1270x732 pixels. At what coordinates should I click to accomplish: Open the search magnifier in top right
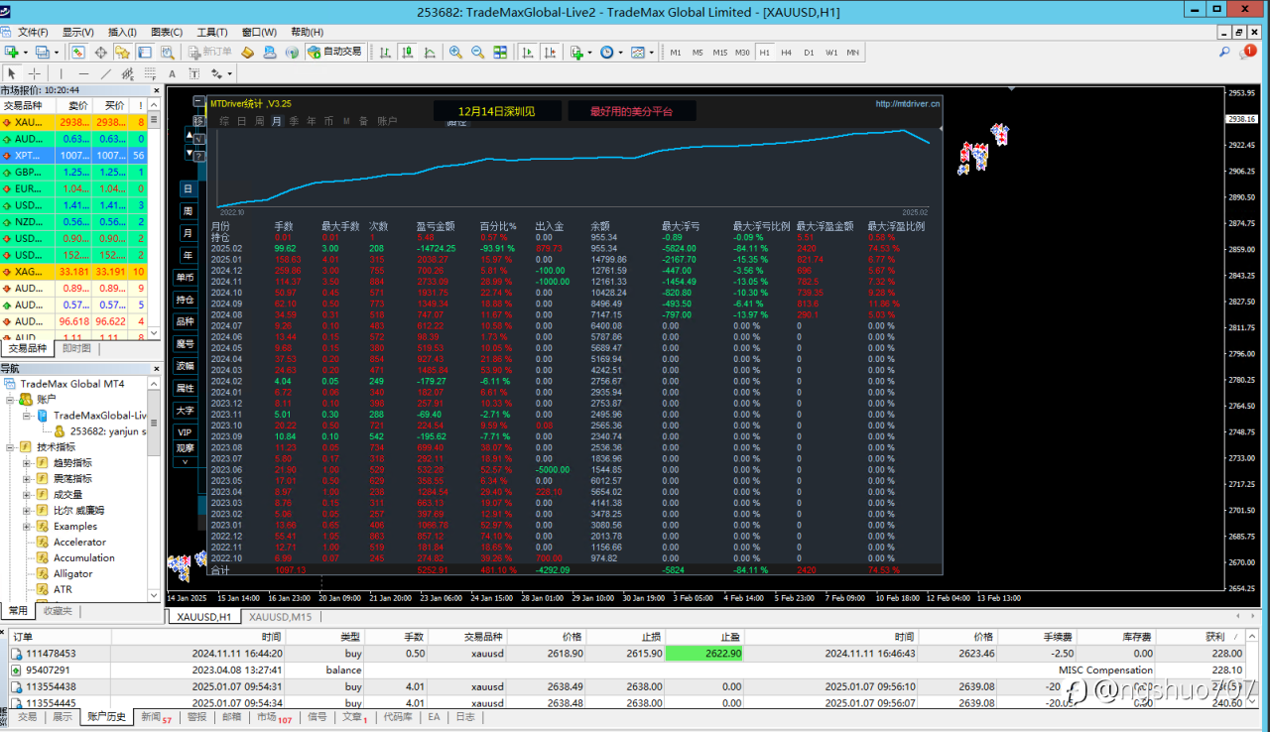point(1224,52)
